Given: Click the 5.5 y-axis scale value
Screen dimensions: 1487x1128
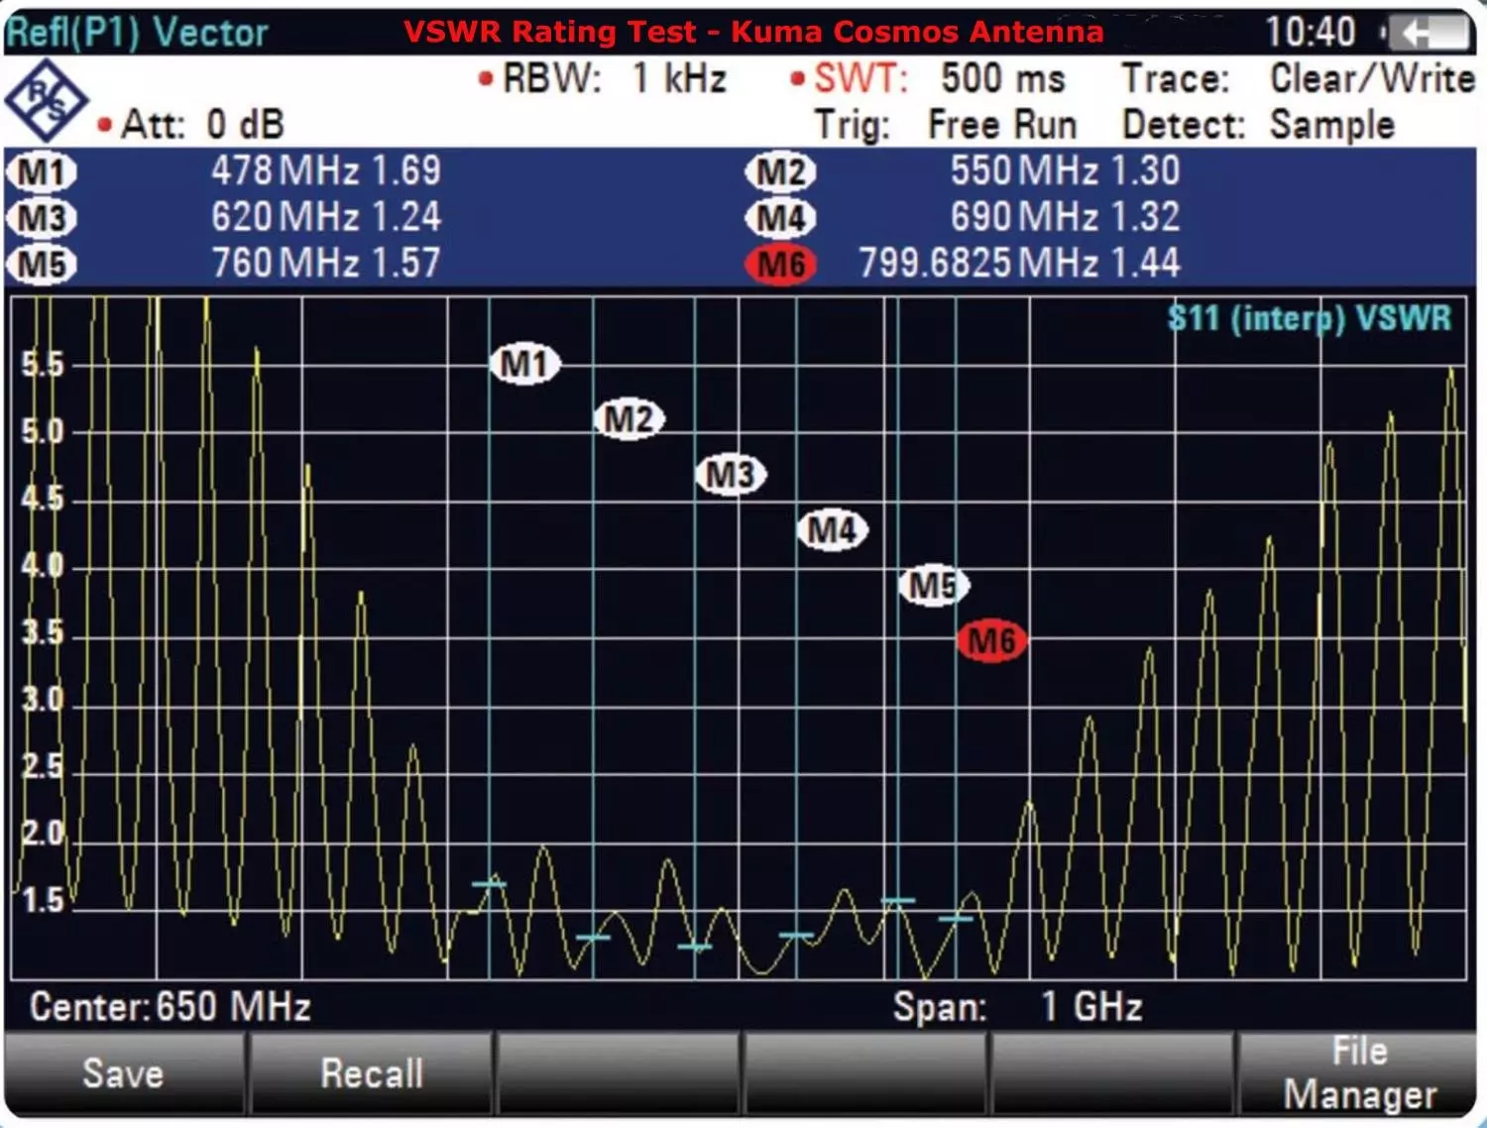Looking at the screenshot, I should 43,365.
